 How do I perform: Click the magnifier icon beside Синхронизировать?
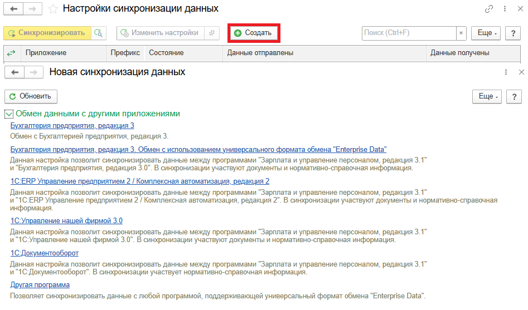coord(99,33)
